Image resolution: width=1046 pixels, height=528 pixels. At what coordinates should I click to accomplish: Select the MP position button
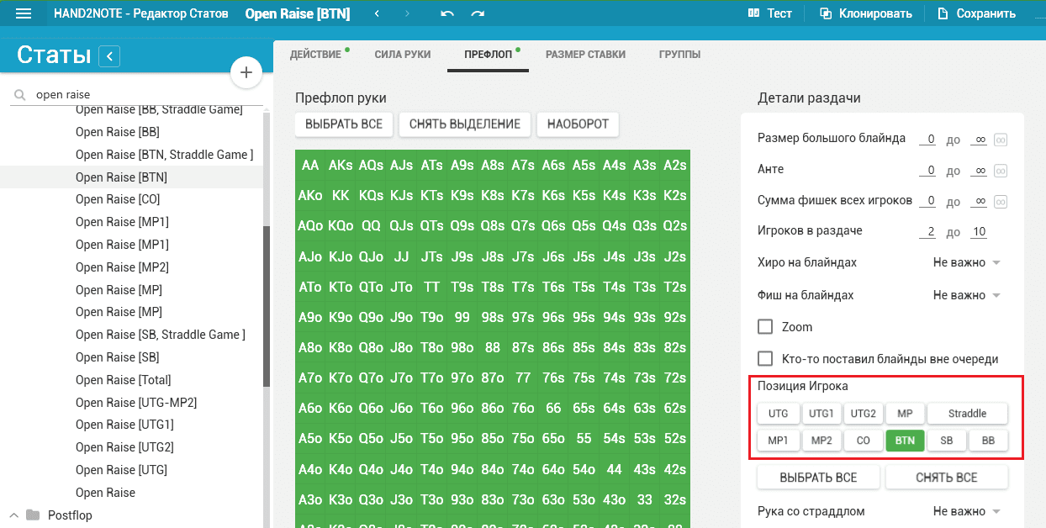[x=905, y=414]
